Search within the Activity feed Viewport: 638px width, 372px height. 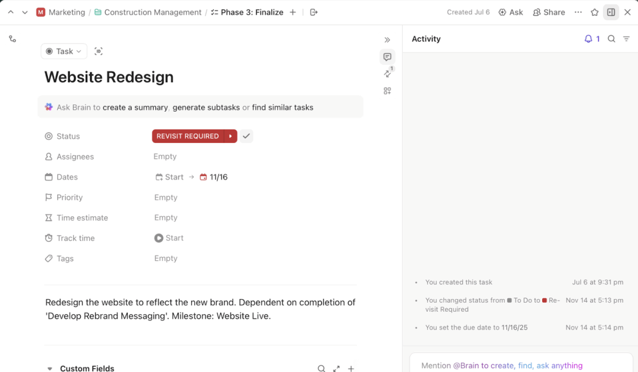click(x=611, y=39)
